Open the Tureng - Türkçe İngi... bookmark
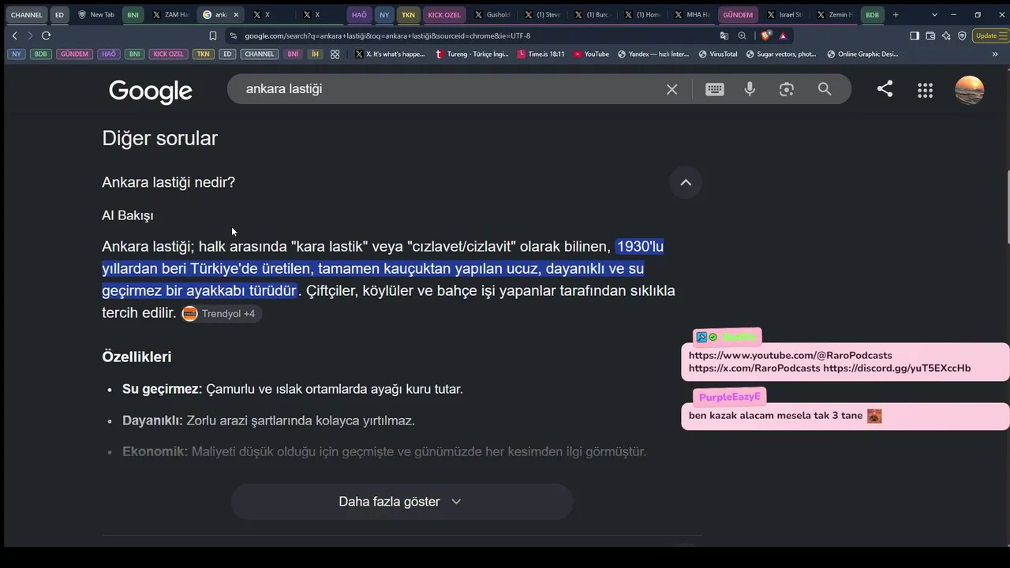This screenshot has width=1010, height=568. [472, 54]
